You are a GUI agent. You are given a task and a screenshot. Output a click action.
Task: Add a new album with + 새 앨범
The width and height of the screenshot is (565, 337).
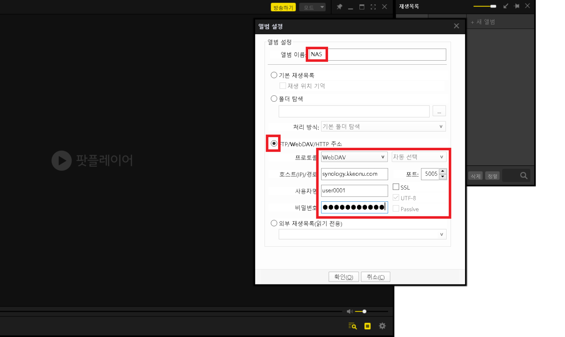tap(483, 22)
